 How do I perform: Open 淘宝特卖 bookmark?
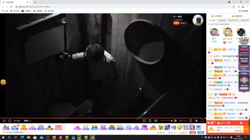tap(49, 11)
